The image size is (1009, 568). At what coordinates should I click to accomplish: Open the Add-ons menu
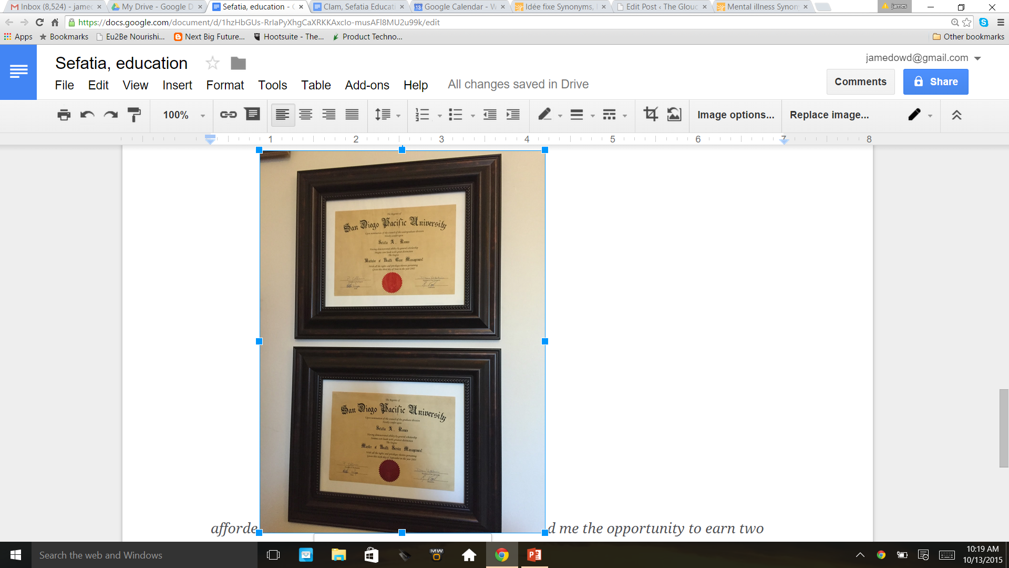[367, 85]
